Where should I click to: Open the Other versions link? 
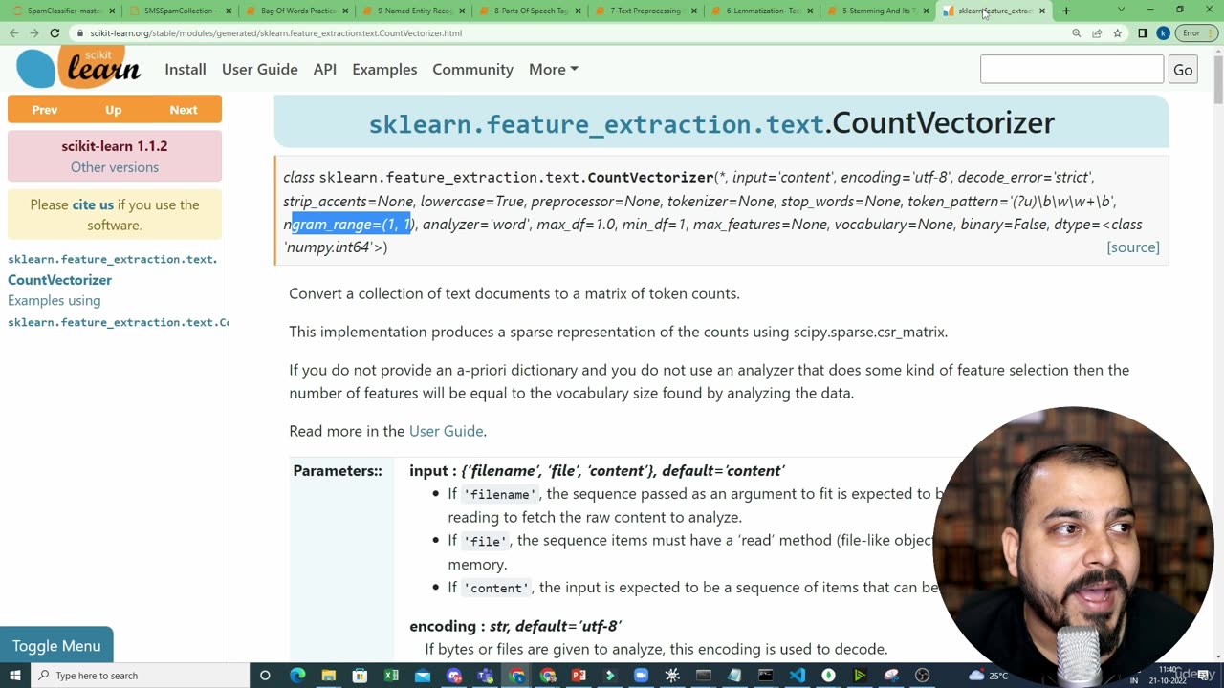click(115, 167)
